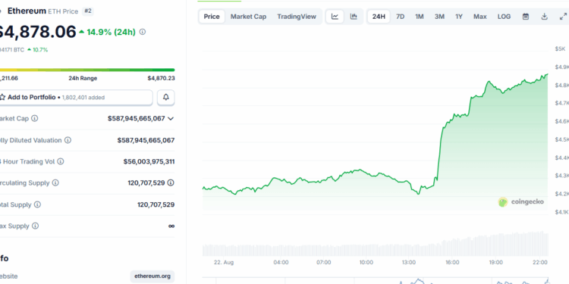Viewport: 569px width, 284px height.
Task: Open the calendar date range picker
Action: [526, 17]
